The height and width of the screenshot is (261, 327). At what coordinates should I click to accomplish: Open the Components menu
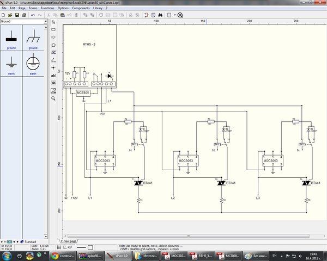81,8
